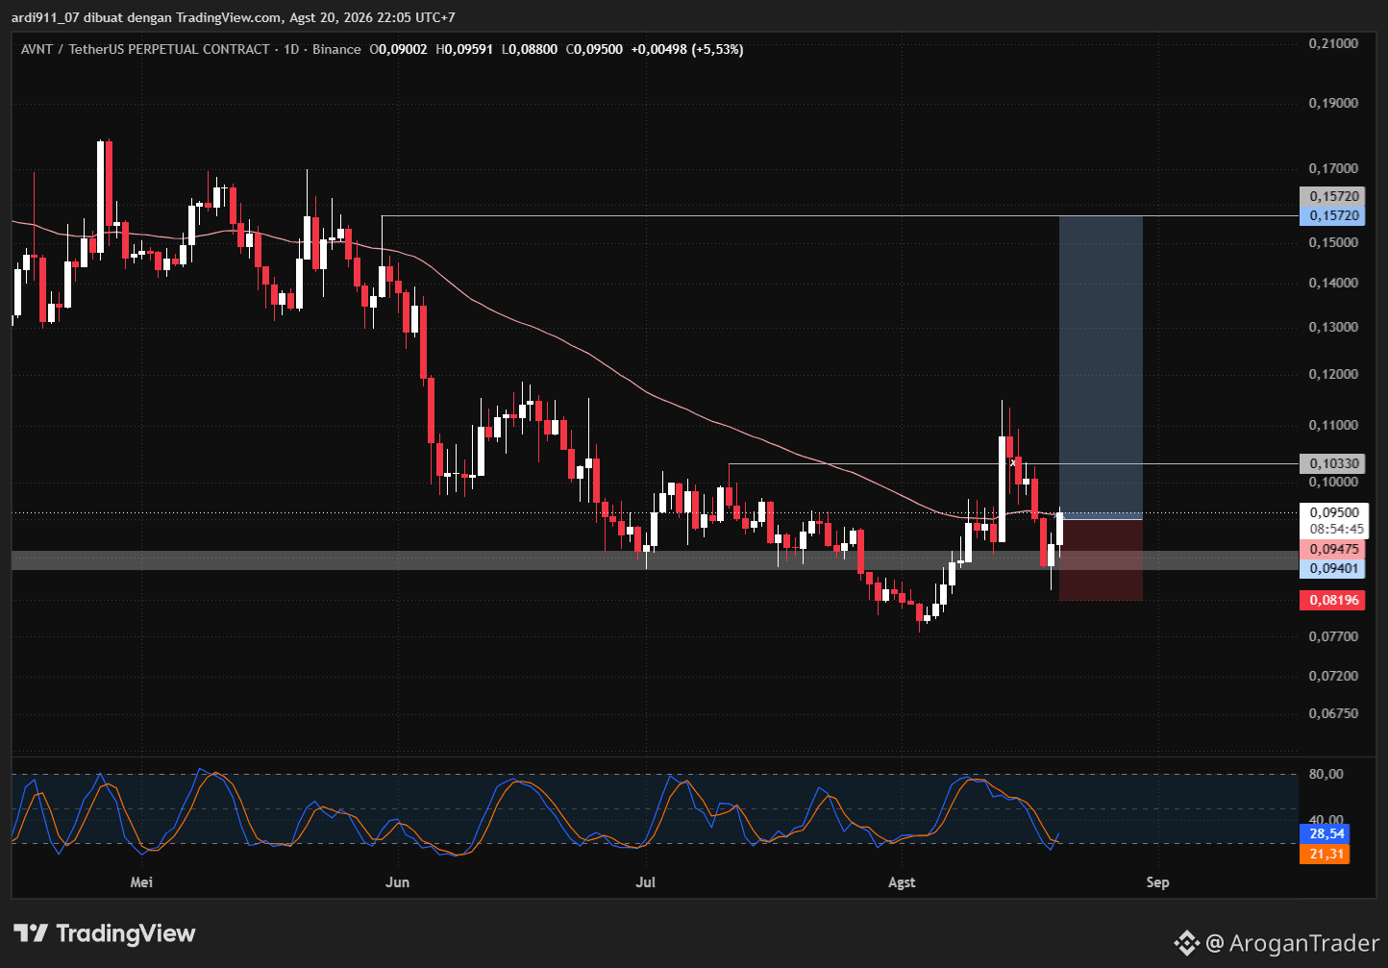Click the 0,14000 price axis label
The height and width of the screenshot is (968, 1388).
pos(1333,283)
